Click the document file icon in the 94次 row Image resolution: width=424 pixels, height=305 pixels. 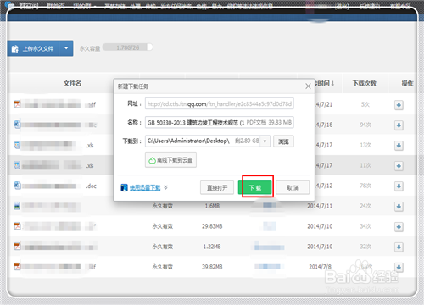coord(17,125)
